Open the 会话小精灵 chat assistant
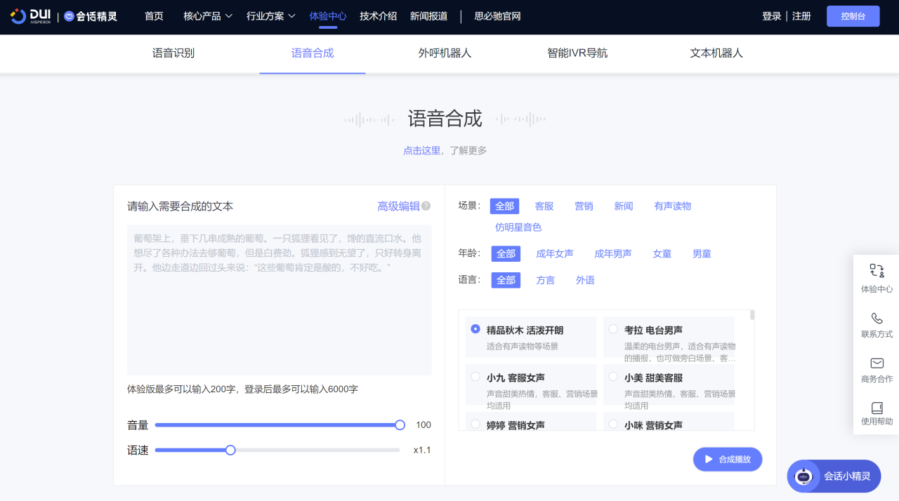Viewport: 899px width, 501px height. point(833,476)
